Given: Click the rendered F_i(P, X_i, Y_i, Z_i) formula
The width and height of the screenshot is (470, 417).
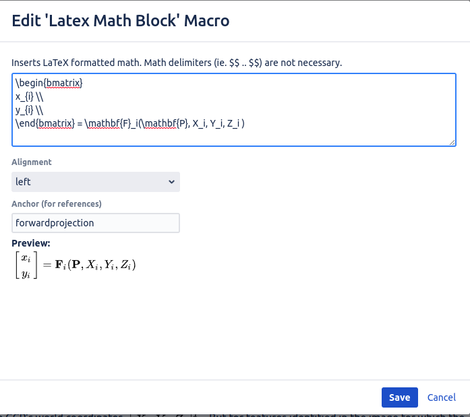Looking at the screenshot, I should tap(95, 265).
